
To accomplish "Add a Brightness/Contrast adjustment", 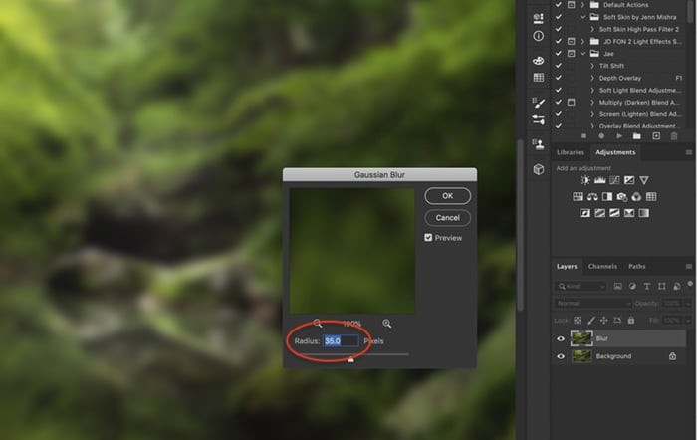I will (x=585, y=180).
